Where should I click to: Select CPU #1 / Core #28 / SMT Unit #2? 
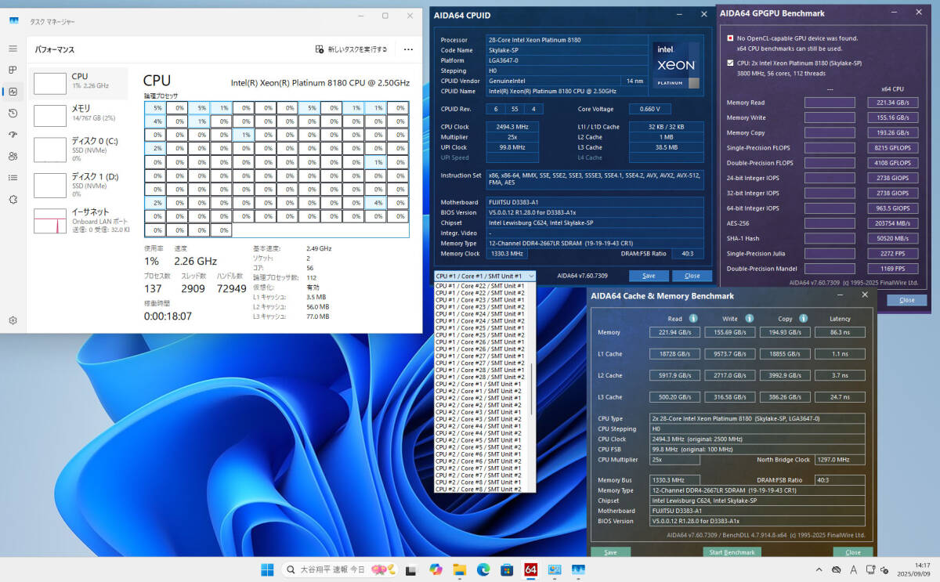[479, 377]
